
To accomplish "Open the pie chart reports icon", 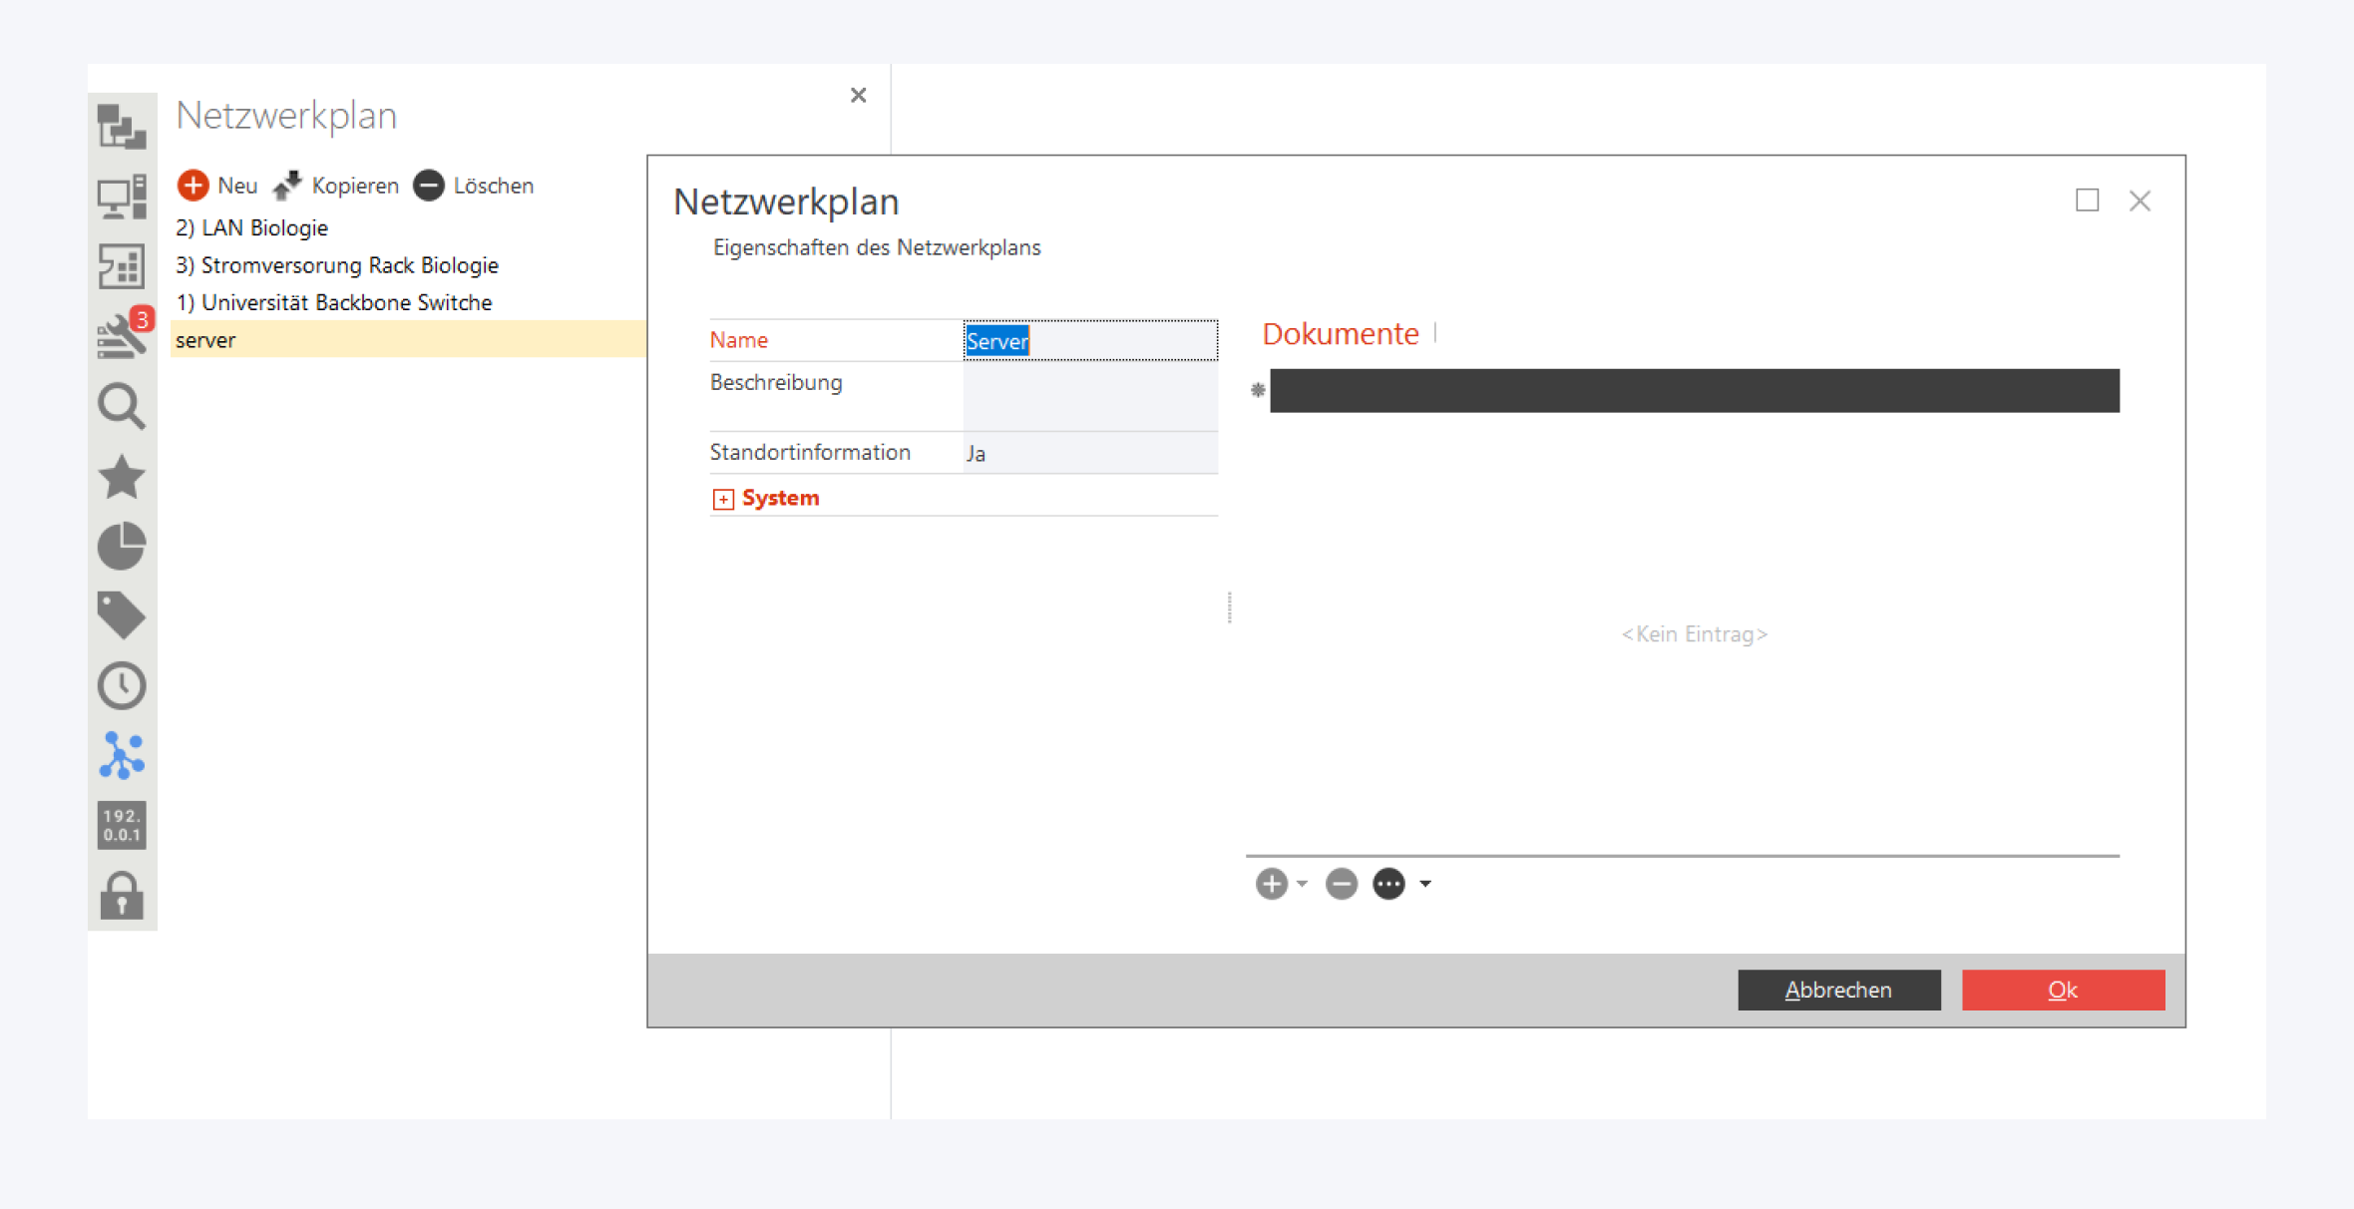I will click(x=122, y=546).
